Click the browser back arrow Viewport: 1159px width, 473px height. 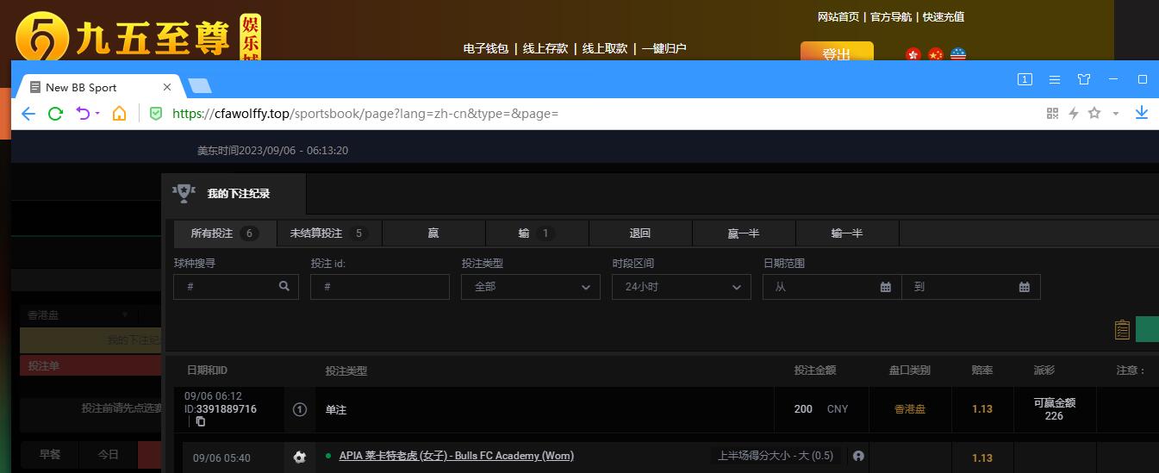[x=28, y=113]
